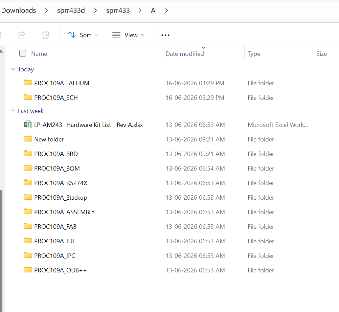The width and height of the screenshot is (339, 312).
Task: Collapse the Last week group
Action: [x=13, y=111]
